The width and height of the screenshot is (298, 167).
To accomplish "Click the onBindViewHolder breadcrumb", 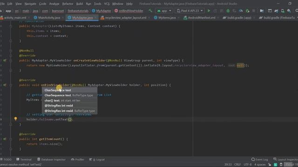I will click(x=129, y=11).
